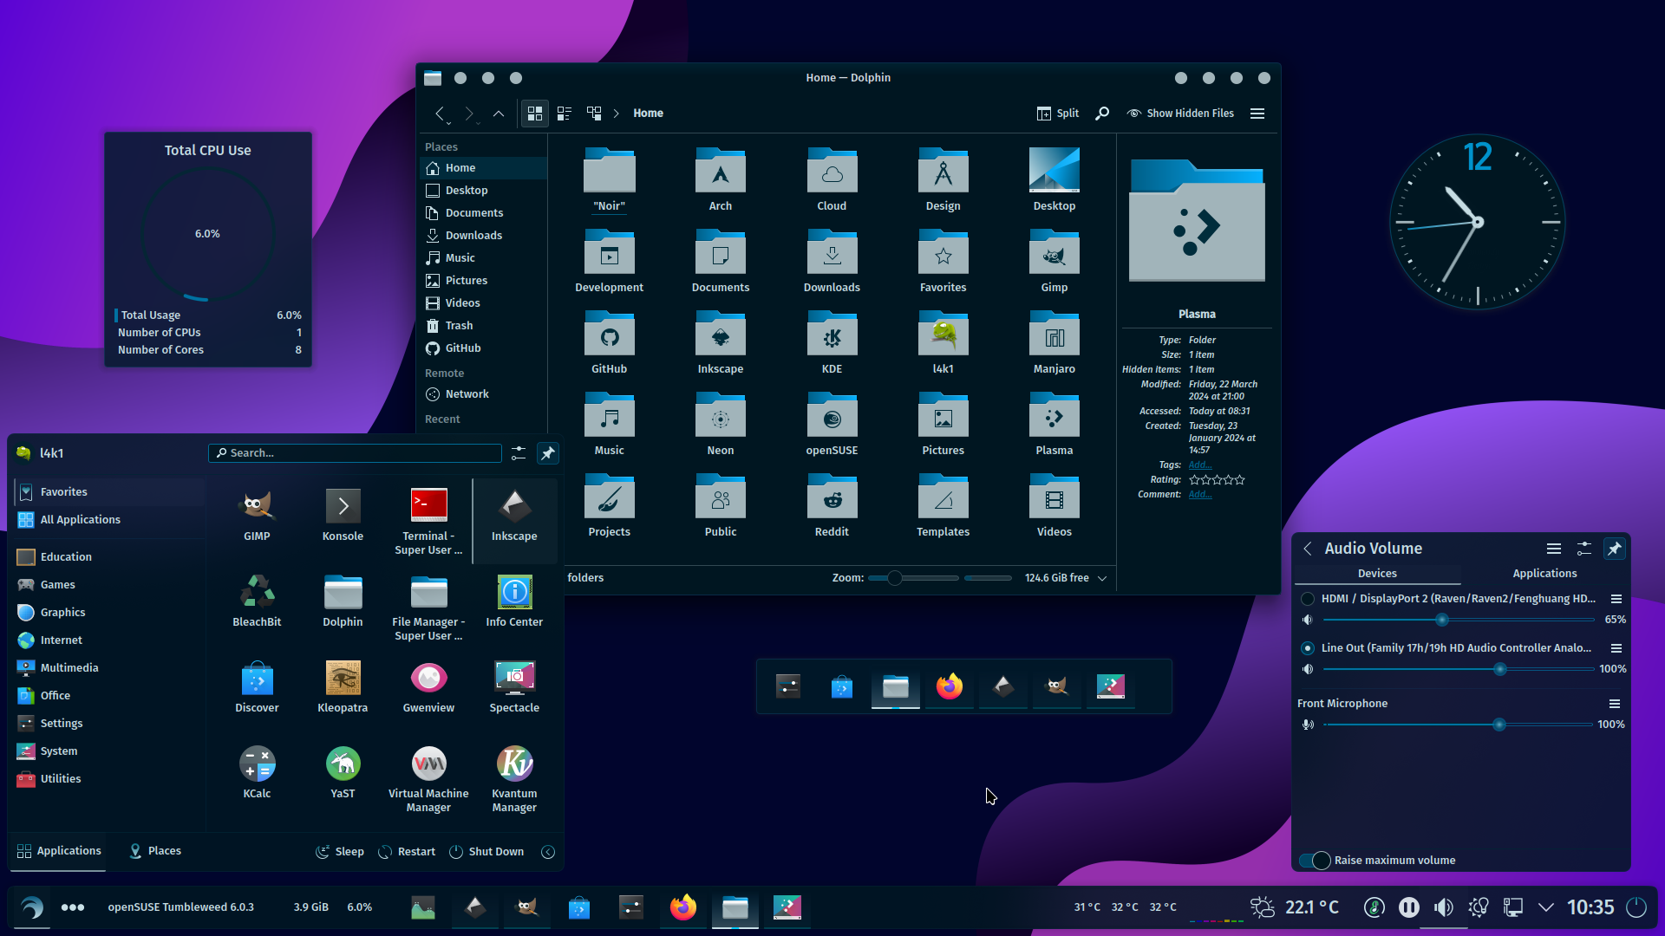Go back from Audio Volume popup
The height and width of the screenshot is (936, 1665).
tap(1308, 549)
